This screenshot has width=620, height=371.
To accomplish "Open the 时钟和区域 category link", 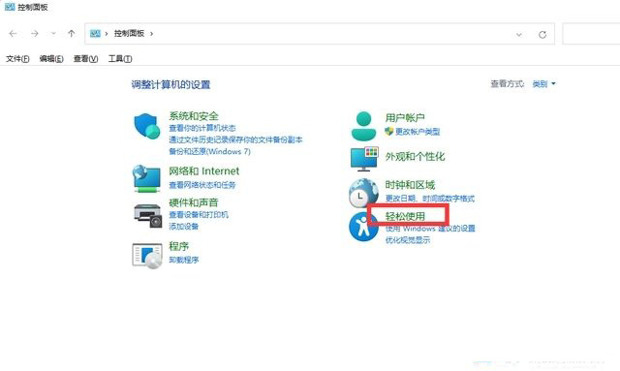I will point(410,185).
